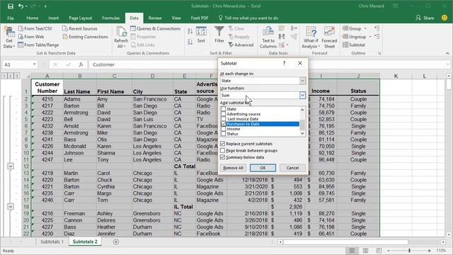Open the Sort dialog button
This screenshot has width=453, height=255.
[x=201, y=35]
